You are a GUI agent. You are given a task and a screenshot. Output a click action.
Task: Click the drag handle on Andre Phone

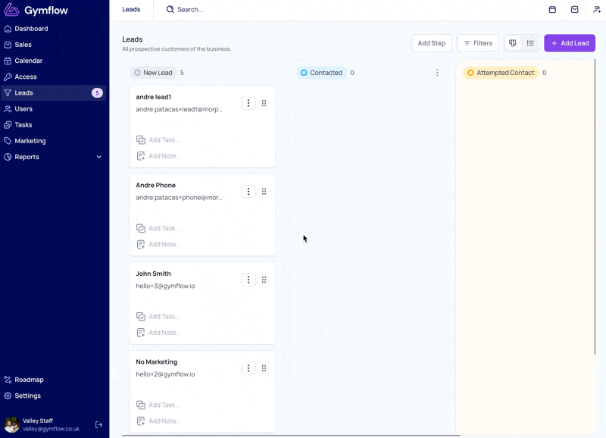pos(264,192)
